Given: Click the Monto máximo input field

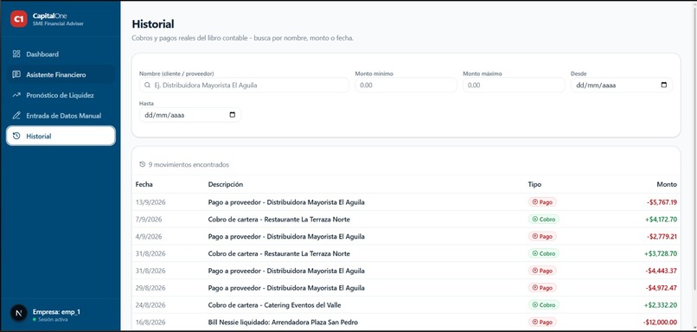Looking at the screenshot, I should point(514,85).
